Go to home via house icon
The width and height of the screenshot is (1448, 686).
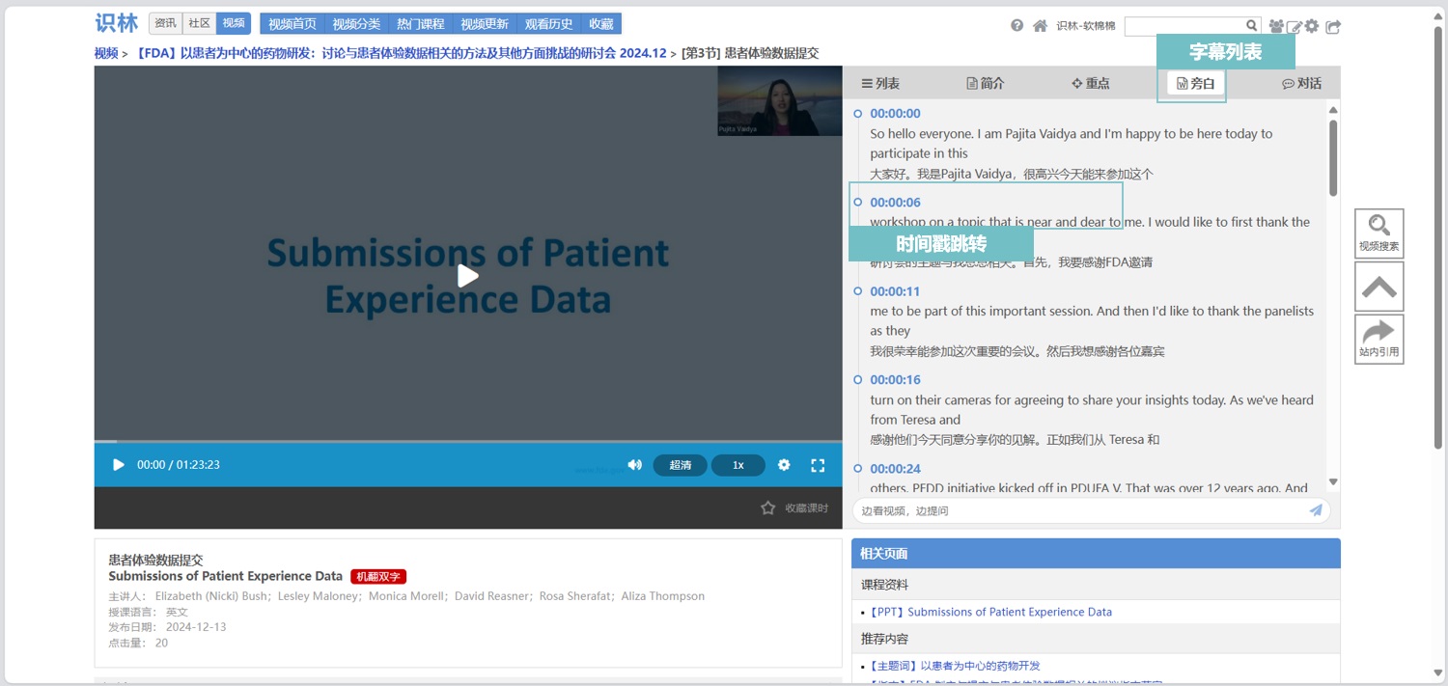tap(1040, 26)
